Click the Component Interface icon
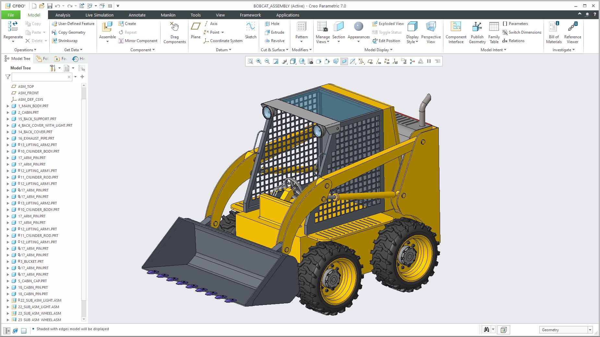 (456, 32)
